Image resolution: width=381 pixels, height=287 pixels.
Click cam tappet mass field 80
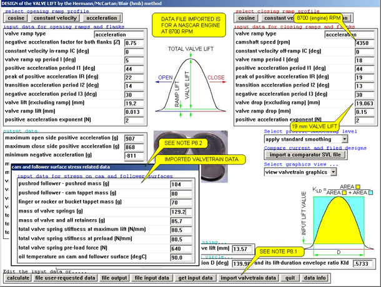[x=181, y=194]
